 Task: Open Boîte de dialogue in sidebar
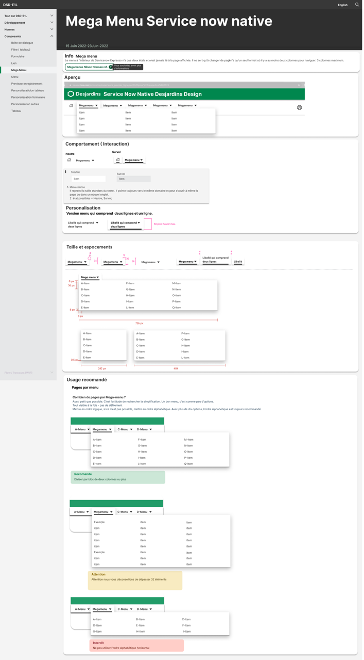pos(22,43)
